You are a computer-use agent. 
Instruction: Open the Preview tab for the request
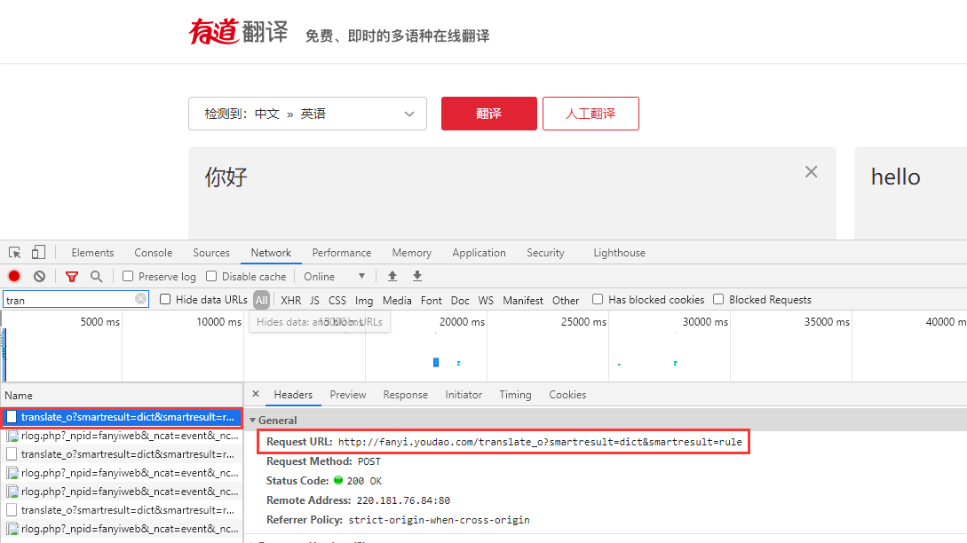347,395
